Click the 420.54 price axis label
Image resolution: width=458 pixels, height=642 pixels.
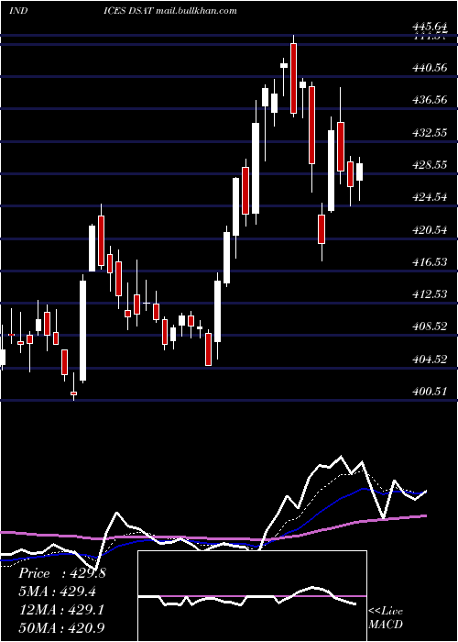[430, 229]
